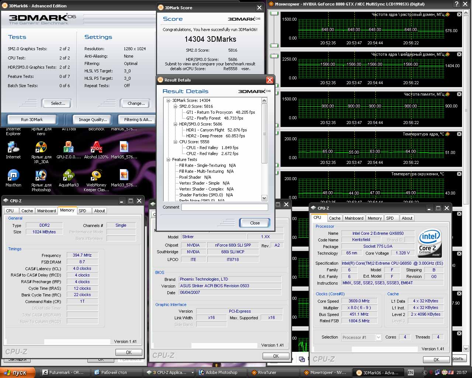
Task: Collapse the CPU Score: 5558 node
Action: click(176, 142)
